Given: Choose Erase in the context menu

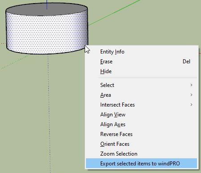Looking at the screenshot, I should 141,62.
